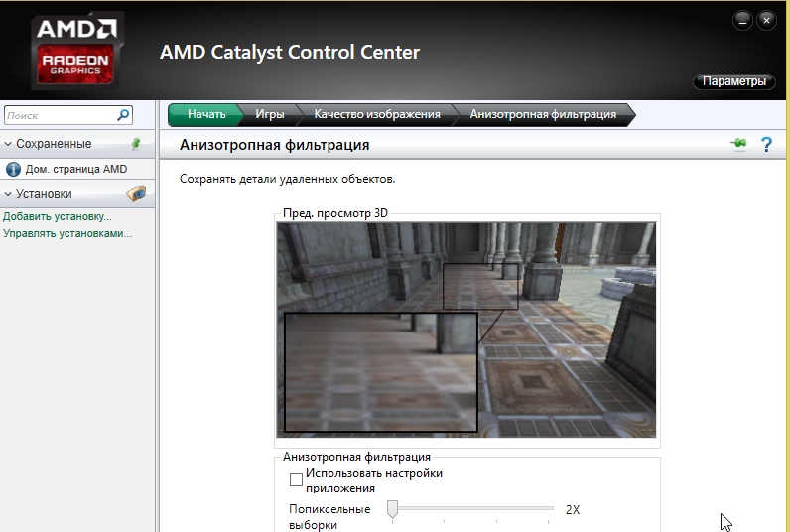
Task: Click the Управлять установками... link
Action: tap(67, 234)
